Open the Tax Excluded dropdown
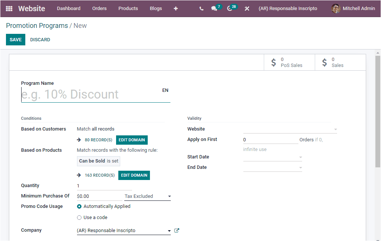Viewport: 381px width, 241px height. click(147, 196)
